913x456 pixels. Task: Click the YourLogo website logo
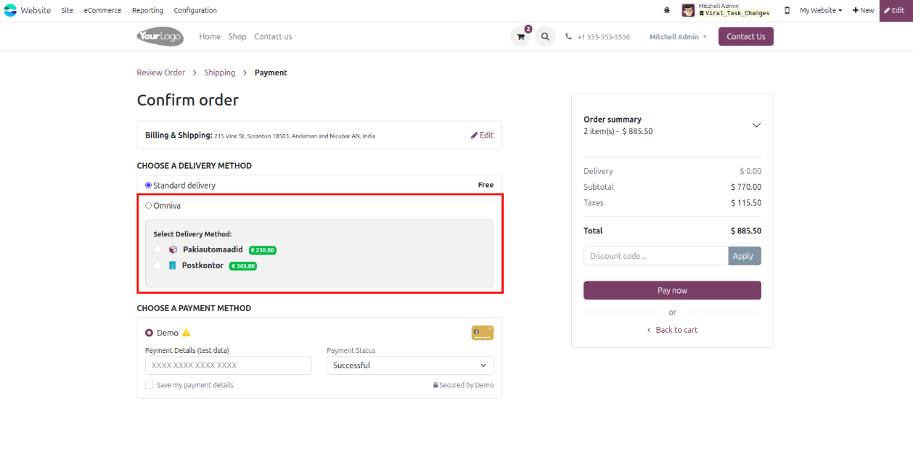coord(160,37)
